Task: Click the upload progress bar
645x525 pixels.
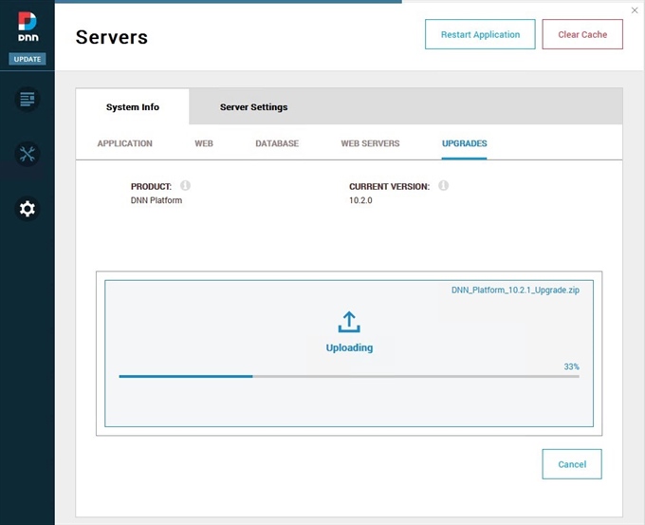Action: [x=348, y=376]
